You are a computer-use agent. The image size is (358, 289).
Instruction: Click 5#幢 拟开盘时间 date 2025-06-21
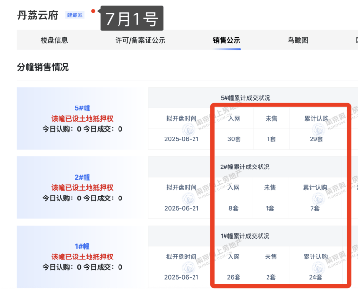click(181, 139)
